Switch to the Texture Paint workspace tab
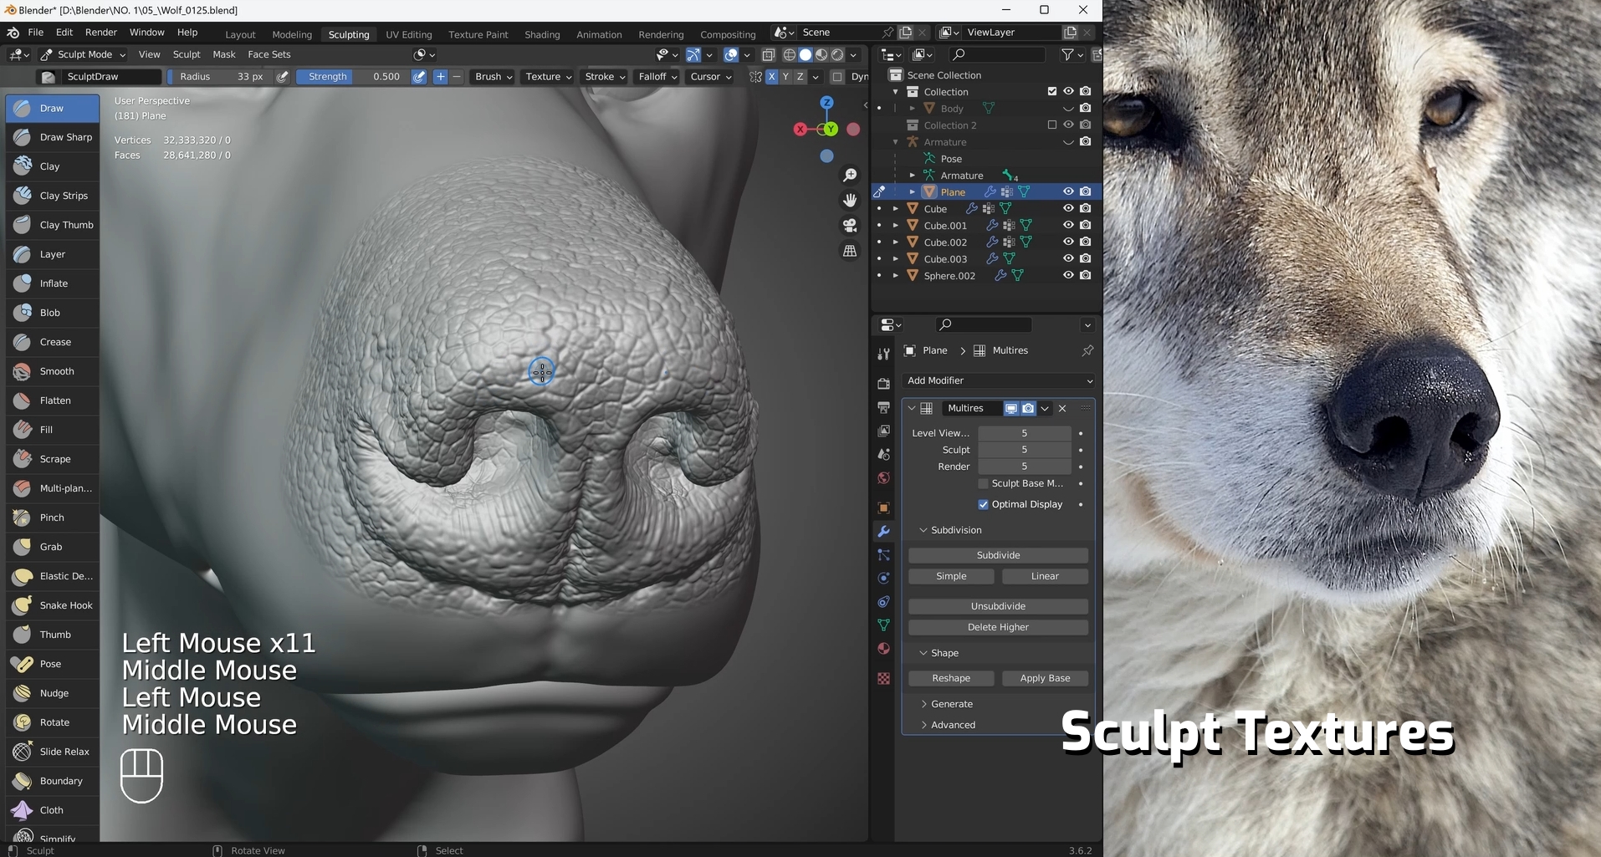1601x857 pixels. (x=478, y=34)
